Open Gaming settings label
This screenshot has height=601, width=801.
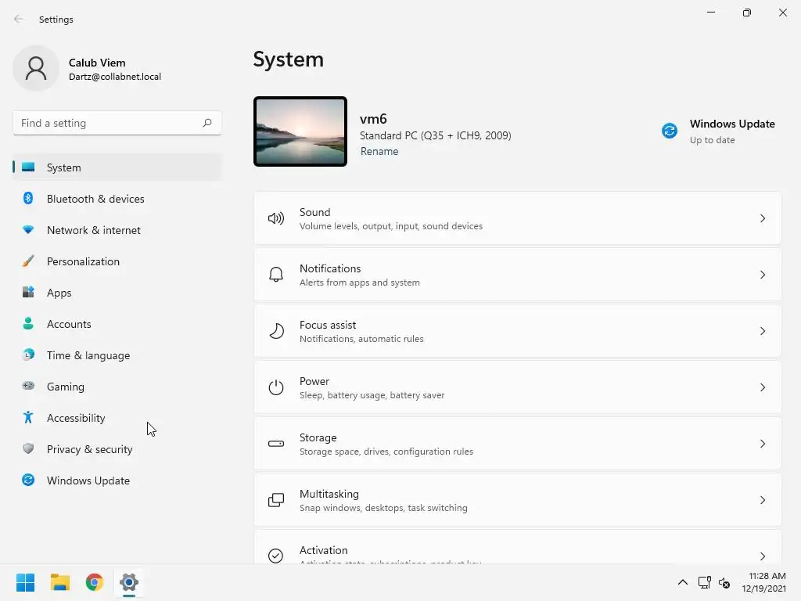[66, 387]
